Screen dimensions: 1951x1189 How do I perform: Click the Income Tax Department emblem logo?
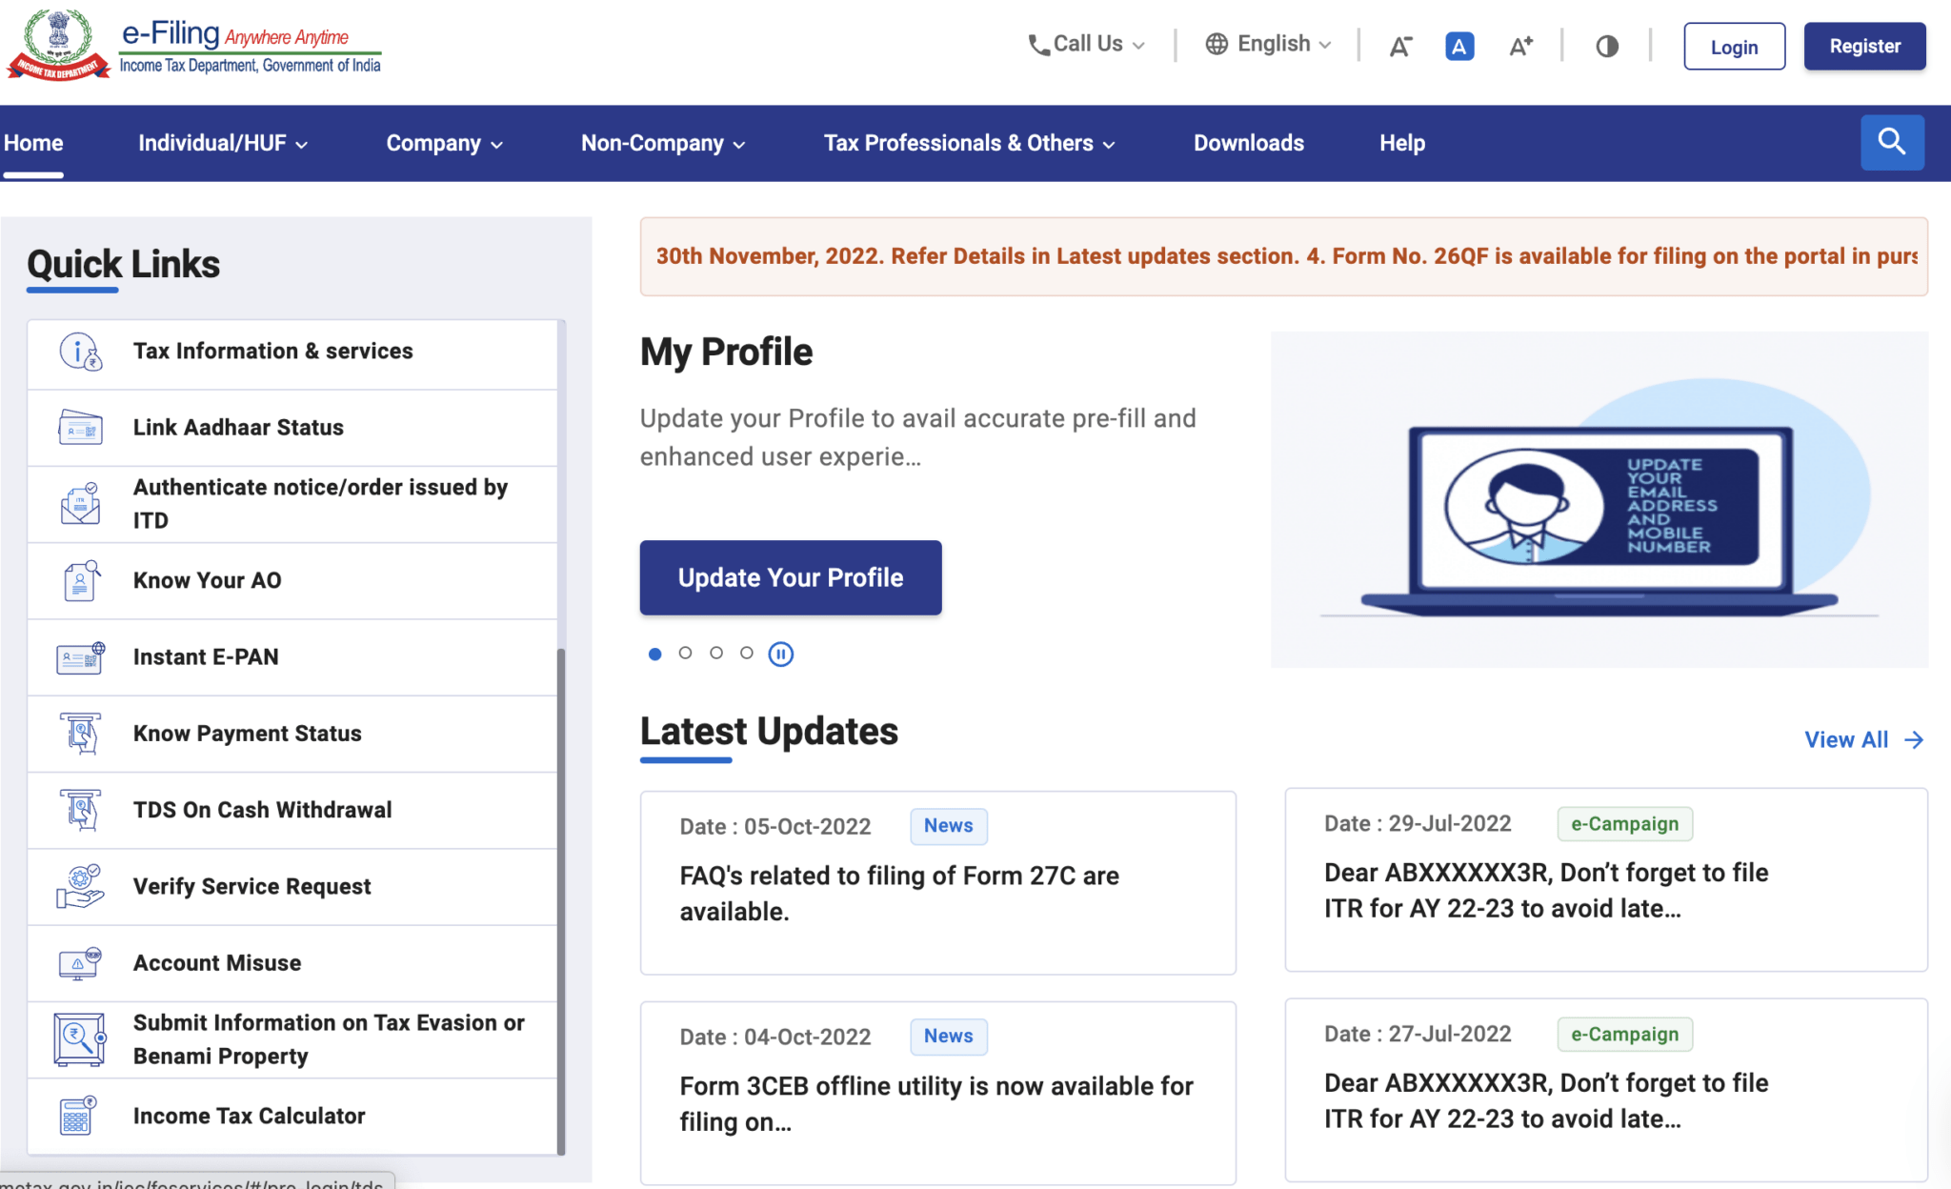pos(59,43)
